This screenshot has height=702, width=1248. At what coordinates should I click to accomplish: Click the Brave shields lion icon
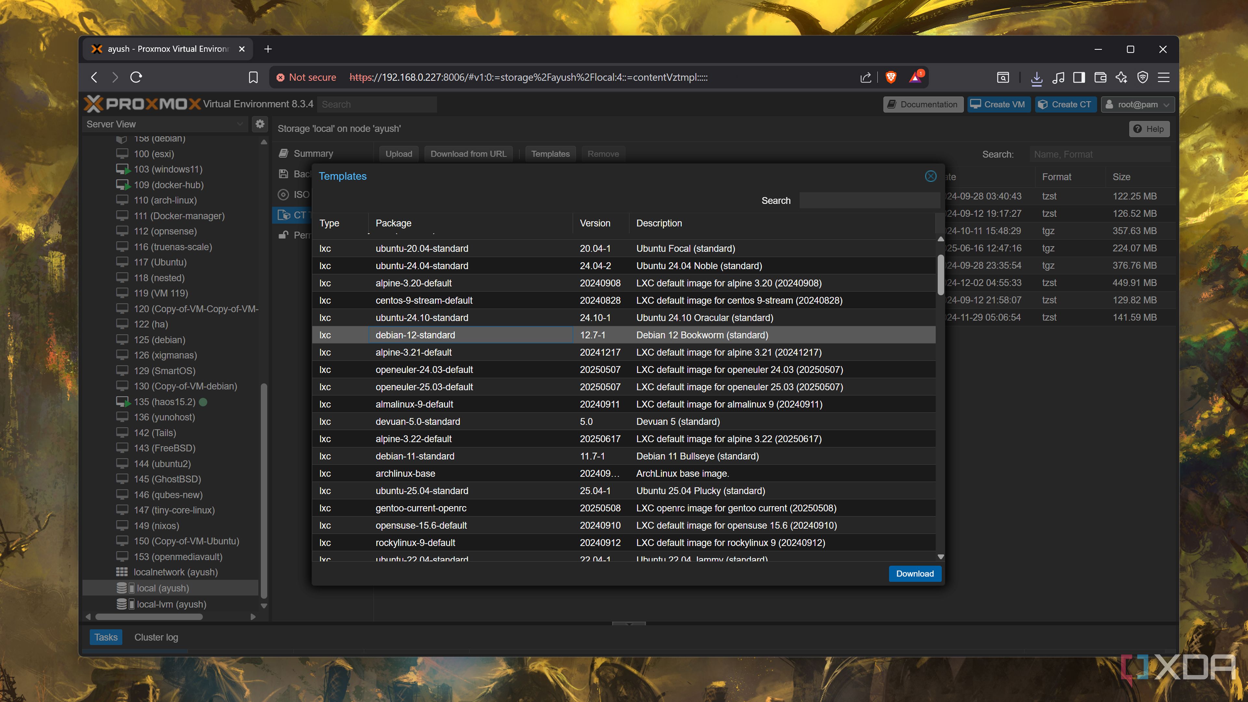[x=890, y=78]
